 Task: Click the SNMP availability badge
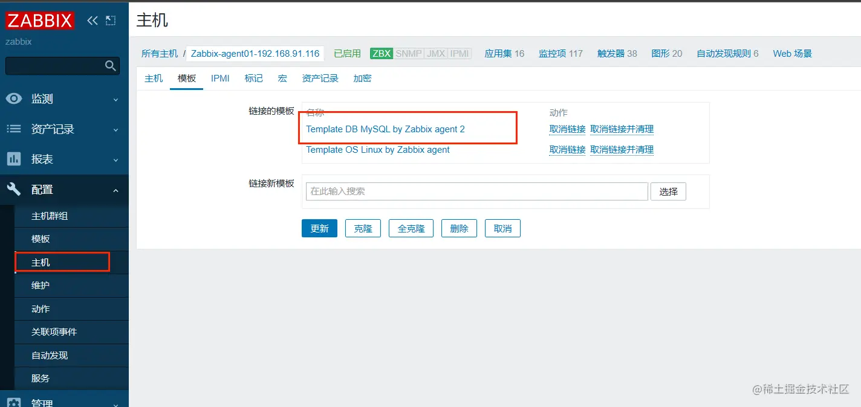pyautogui.click(x=409, y=54)
